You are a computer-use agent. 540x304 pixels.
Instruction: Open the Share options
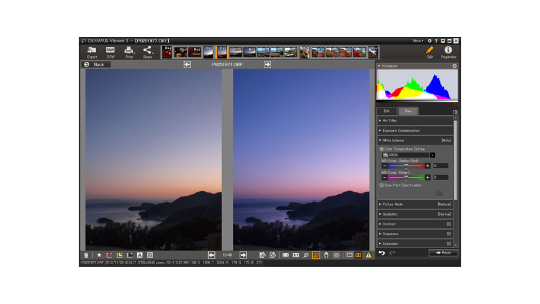(x=147, y=52)
